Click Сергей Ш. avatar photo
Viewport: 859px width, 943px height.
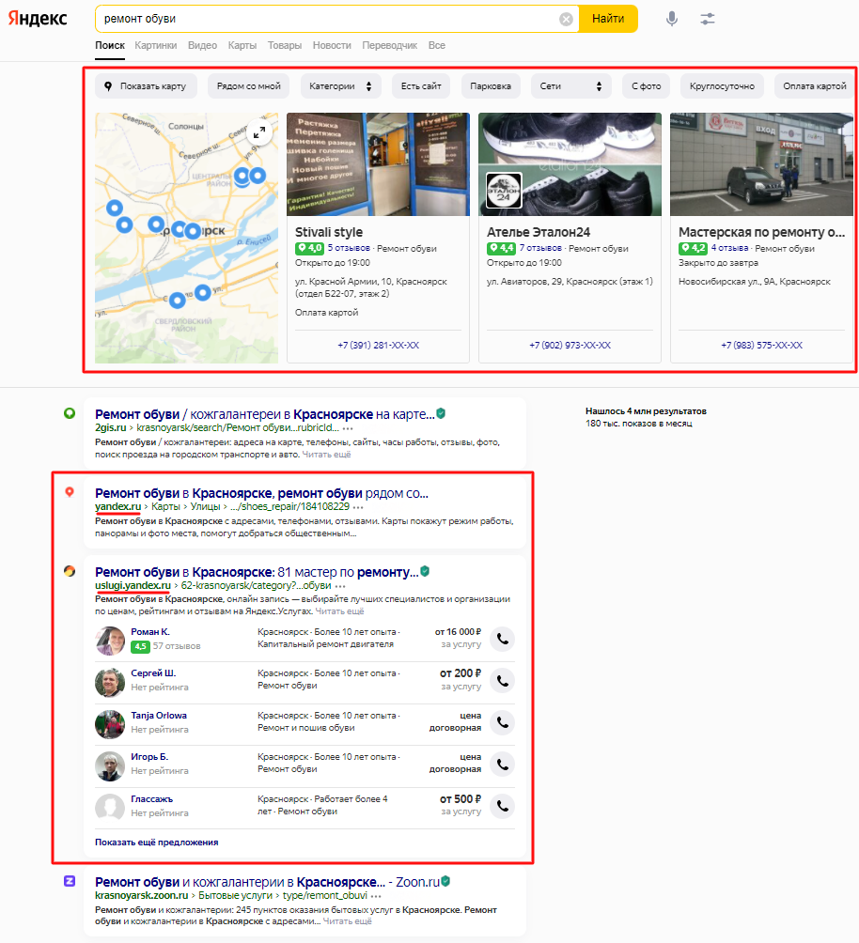[x=110, y=683]
